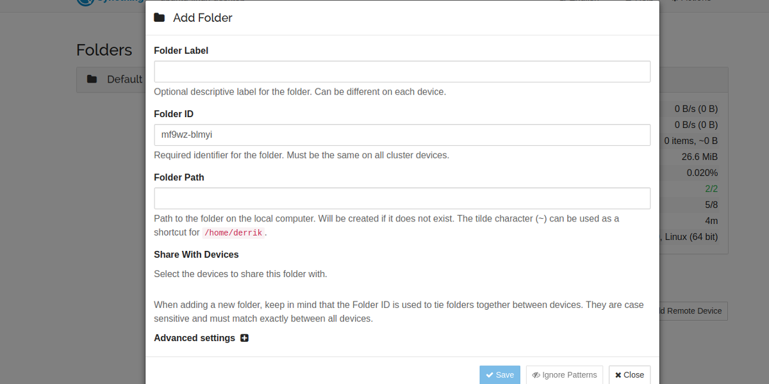Viewport: 769px width, 384px height.
Task: Click the 0.020% CPU utilization value
Action: (x=702, y=173)
